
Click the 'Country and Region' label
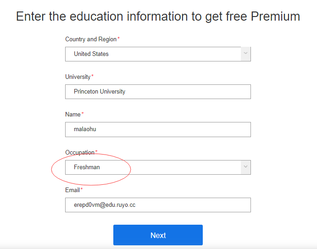point(91,39)
